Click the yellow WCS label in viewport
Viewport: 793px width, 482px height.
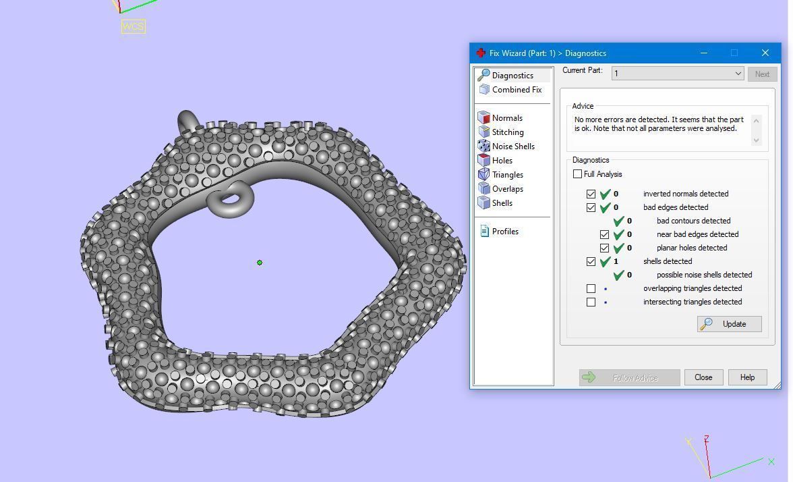pyautogui.click(x=134, y=26)
